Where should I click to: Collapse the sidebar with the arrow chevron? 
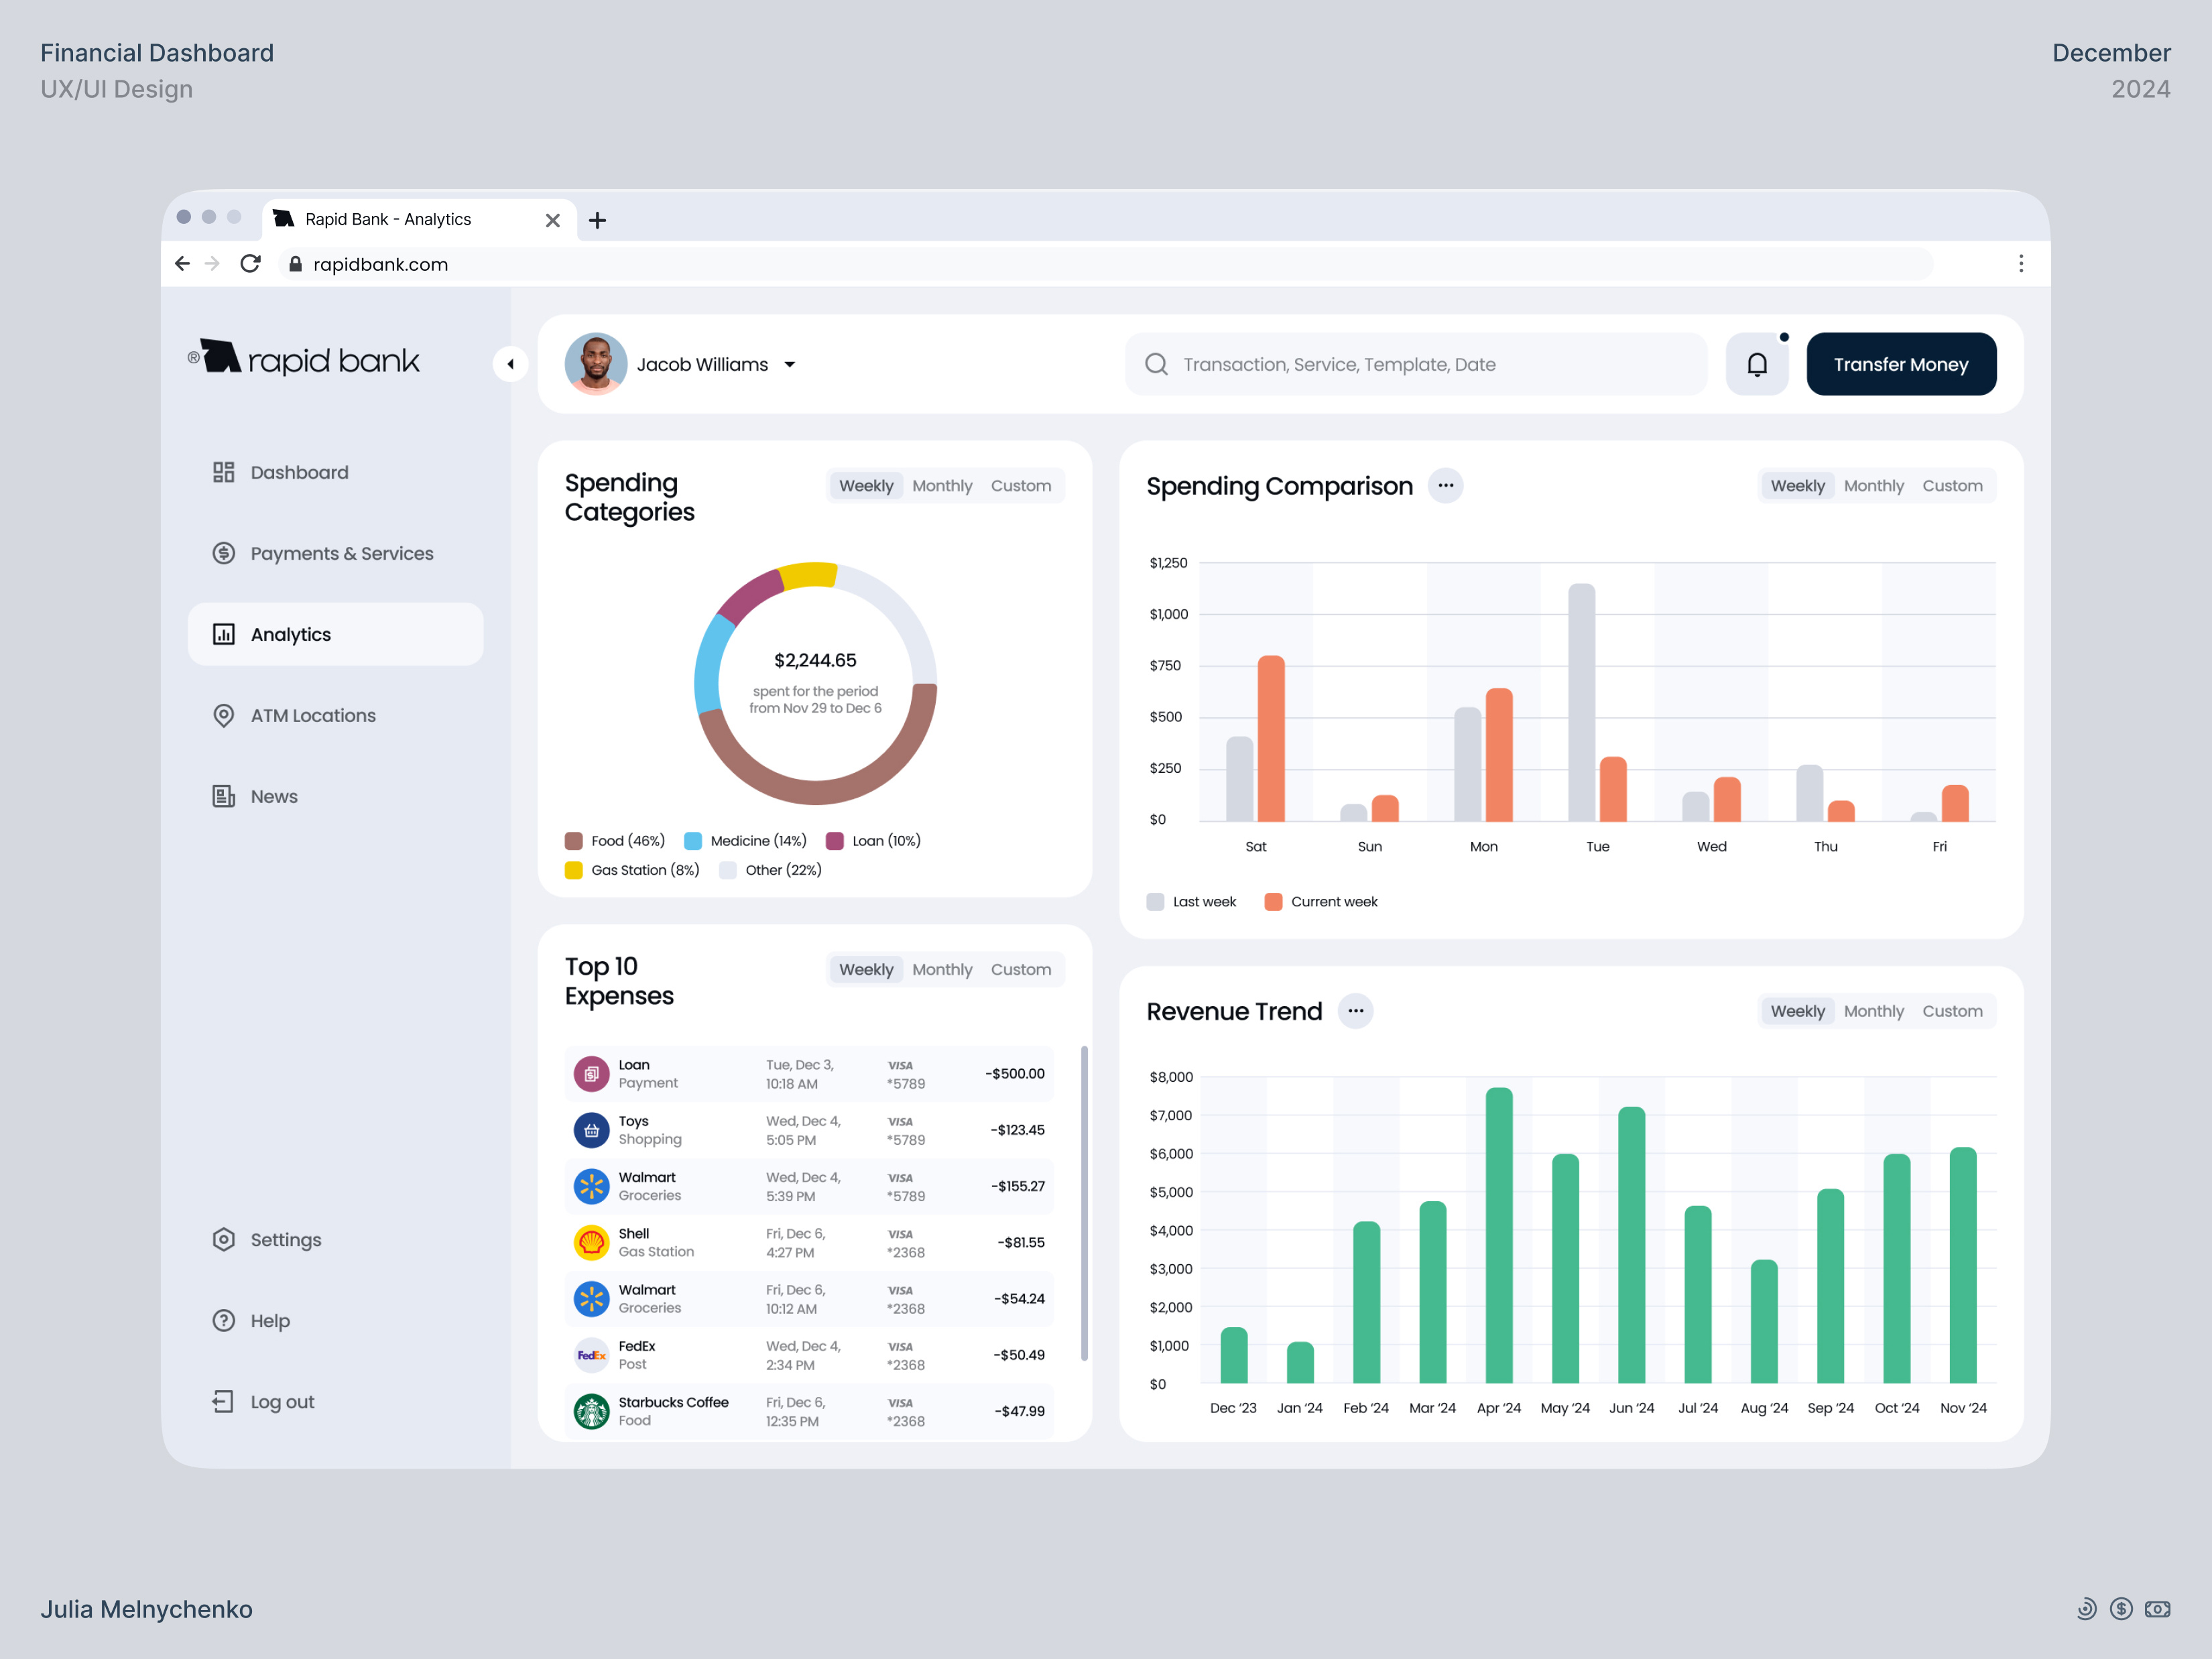[511, 364]
